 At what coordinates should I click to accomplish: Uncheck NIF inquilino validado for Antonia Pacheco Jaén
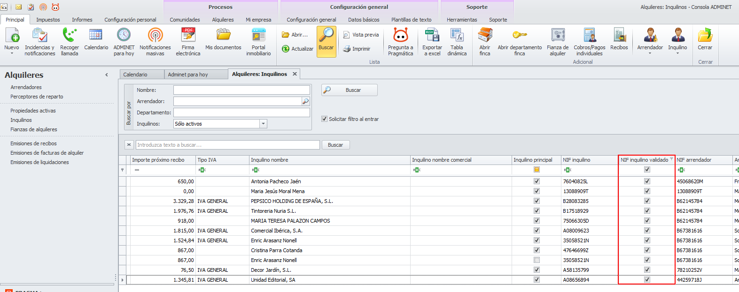pyautogui.click(x=647, y=181)
